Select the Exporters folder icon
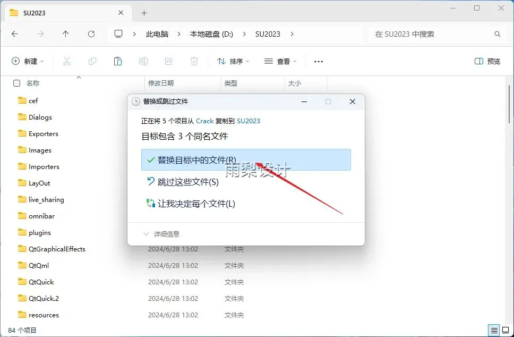The height and width of the screenshot is (337, 514). click(x=22, y=133)
